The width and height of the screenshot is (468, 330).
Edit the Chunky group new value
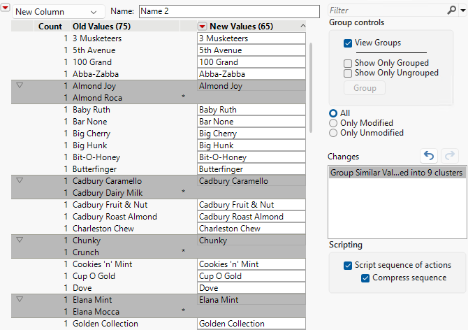(251, 241)
